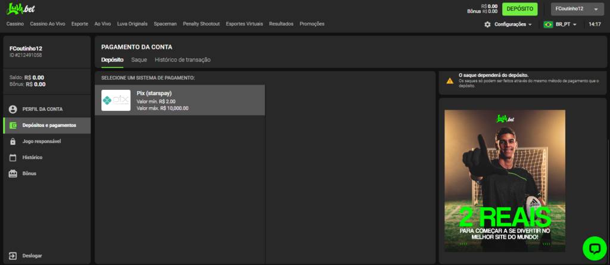Image resolution: width=610 pixels, height=265 pixels.
Task: Click the padlock icon for Jogo responsável
Action: point(13,142)
